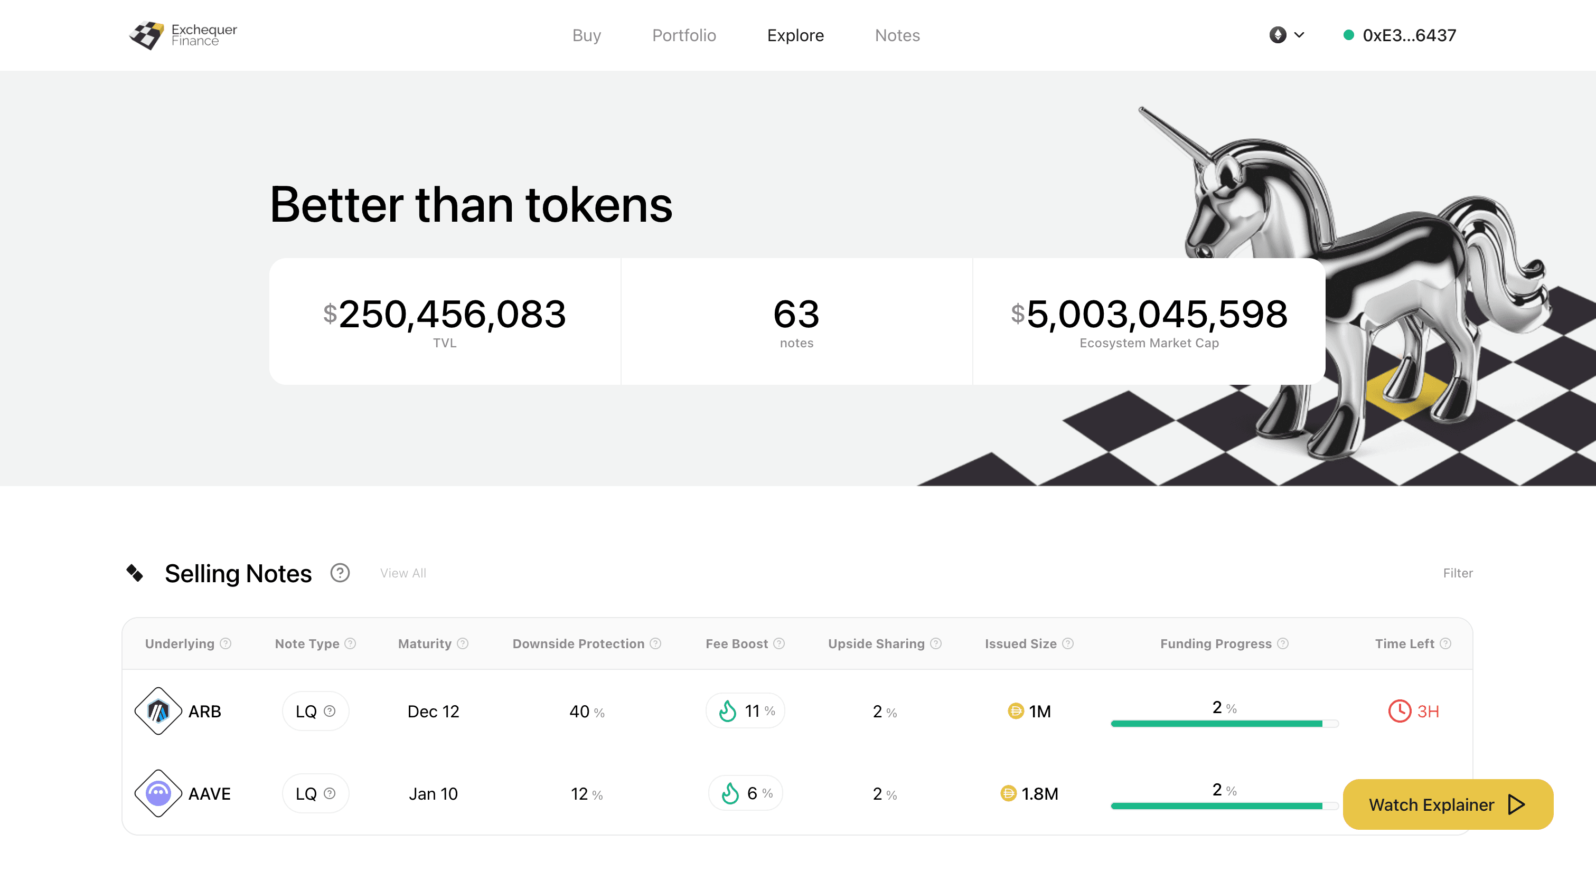Open the Ethereum network selector dropdown
The width and height of the screenshot is (1596, 872).
click(1286, 35)
